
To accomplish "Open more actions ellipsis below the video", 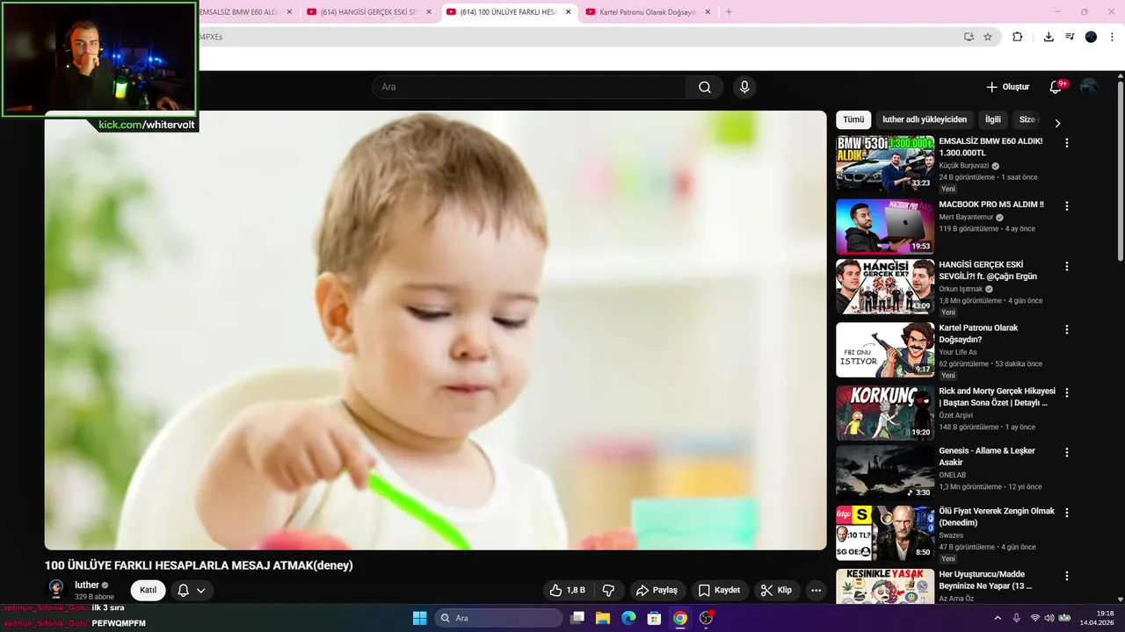I will [x=816, y=590].
